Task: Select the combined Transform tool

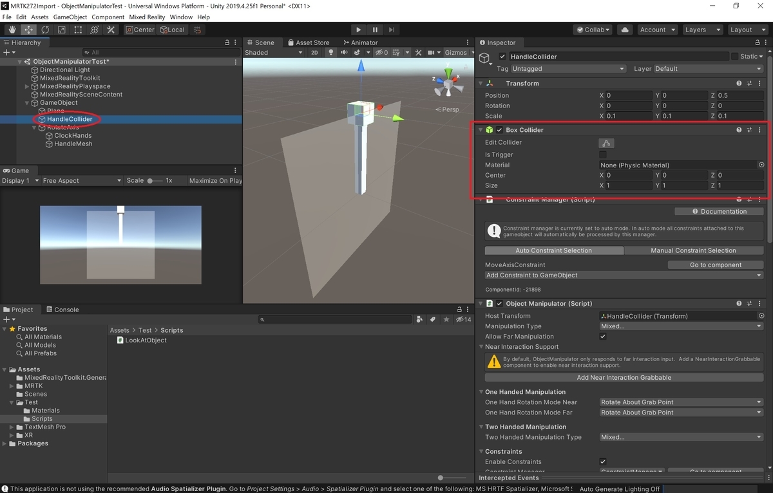Action: [94, 30]
